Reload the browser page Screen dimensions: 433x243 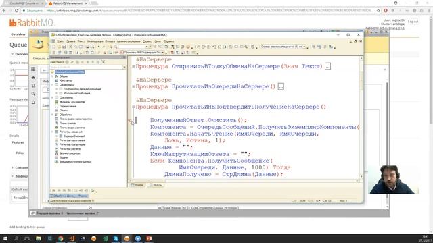(16, 11)
